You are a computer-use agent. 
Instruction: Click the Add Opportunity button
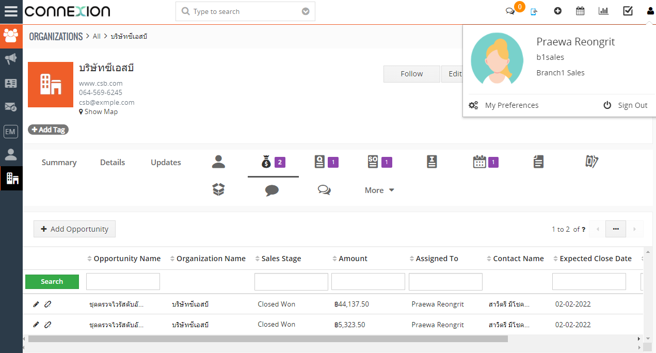pyautogui.click(x=74, y=229)
